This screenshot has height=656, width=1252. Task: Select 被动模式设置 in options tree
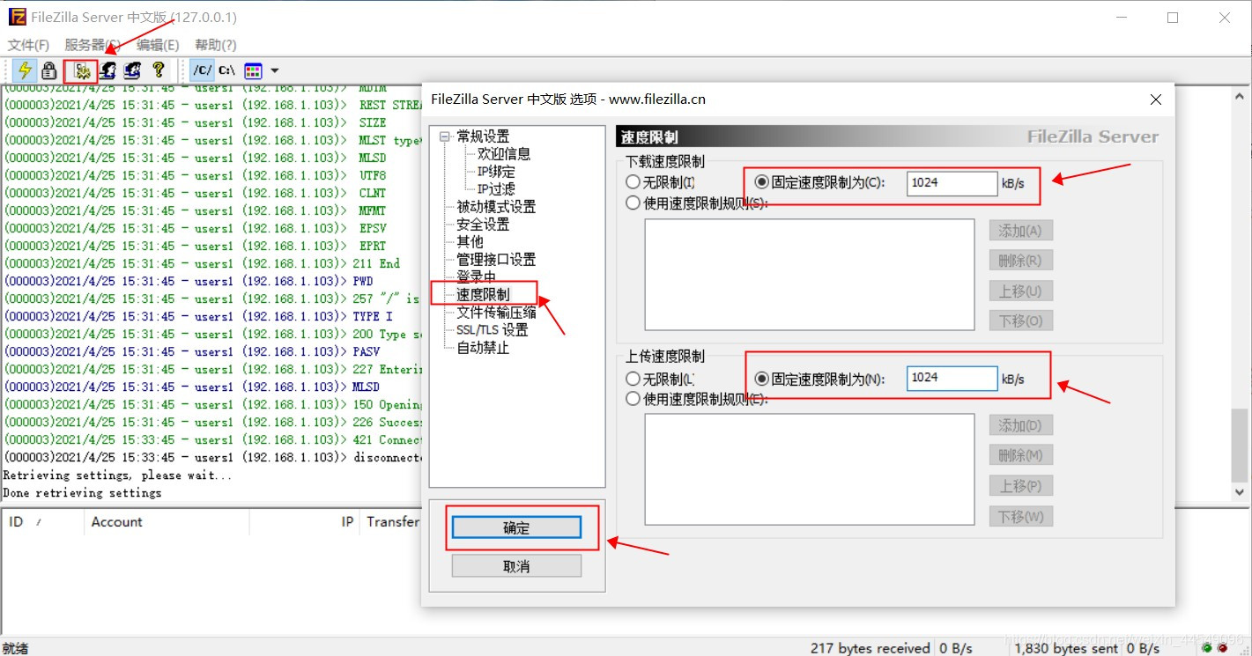tap(496, 207)
